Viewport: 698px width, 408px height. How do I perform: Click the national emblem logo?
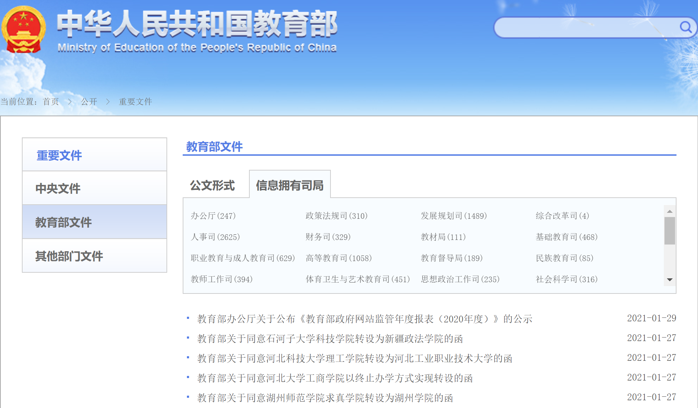pos(24,30)
